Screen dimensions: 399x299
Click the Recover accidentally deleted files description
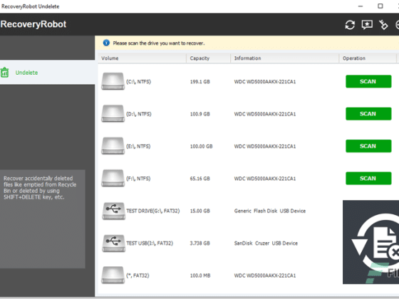(40, 188)
